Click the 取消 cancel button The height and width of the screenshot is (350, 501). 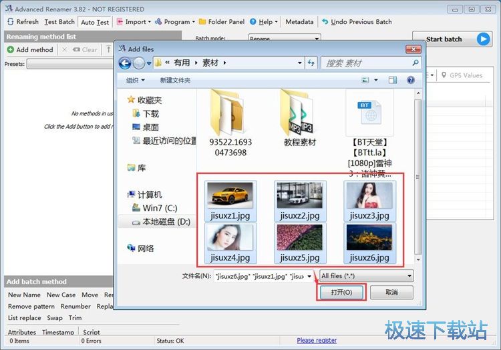391,293
